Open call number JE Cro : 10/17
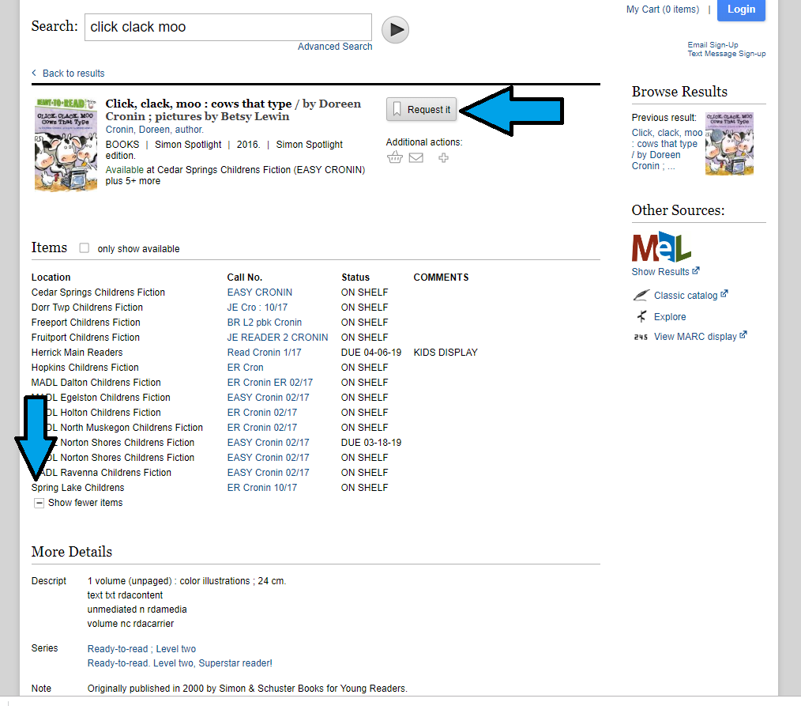 tap(257, 308)
